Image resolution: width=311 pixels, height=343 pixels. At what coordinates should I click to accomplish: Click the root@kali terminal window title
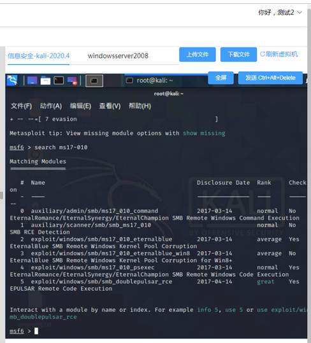coord(169,94)
